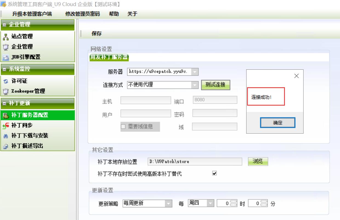Open the 修改管理员密码 menu
The width and height of the screenshot is (340, 220).
(83, 14)
